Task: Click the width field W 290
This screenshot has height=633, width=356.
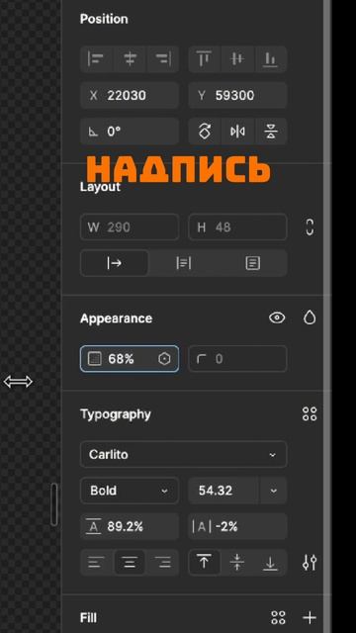Action: point(130,227)
